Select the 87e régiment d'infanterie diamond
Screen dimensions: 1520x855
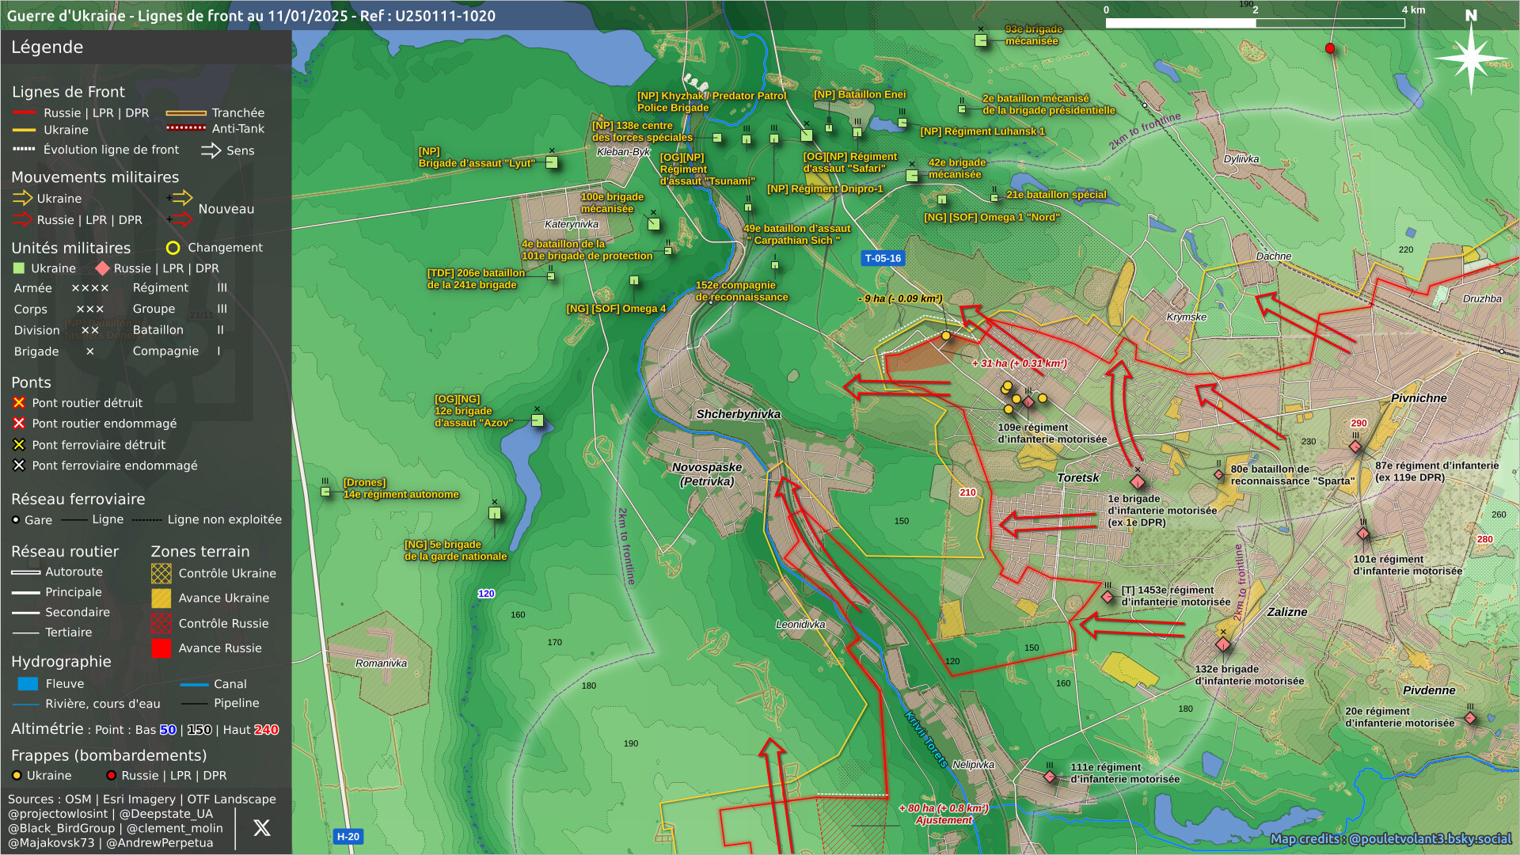1355,446
